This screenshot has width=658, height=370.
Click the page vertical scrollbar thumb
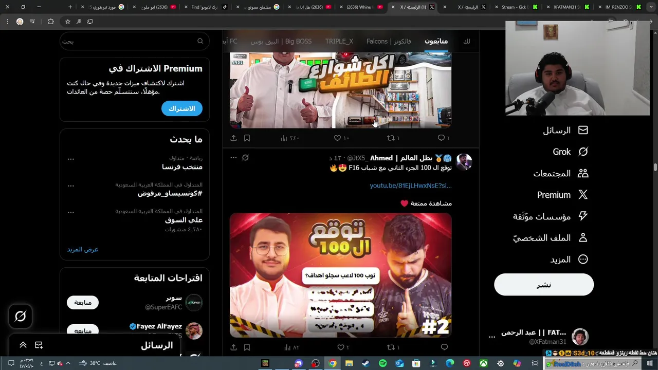pyautogui.click(x=655, y=168)
